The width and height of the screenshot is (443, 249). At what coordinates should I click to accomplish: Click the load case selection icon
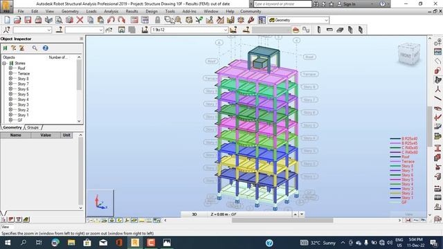(145, 30)
